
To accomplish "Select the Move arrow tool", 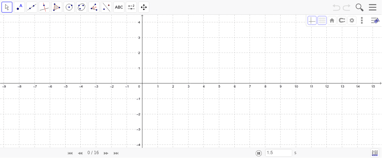I will pos(7,7).
